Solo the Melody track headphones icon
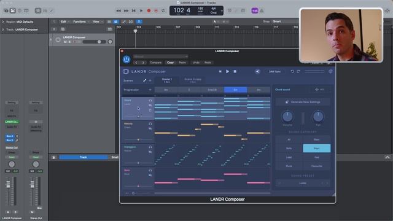Viewport: 393px width, 221px height. pos(150,124)
